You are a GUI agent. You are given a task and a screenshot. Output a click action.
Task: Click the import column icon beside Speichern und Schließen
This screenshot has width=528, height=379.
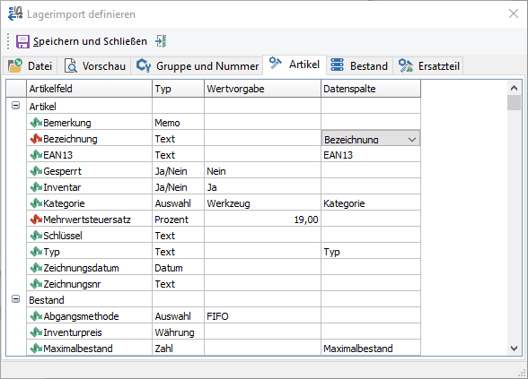click(161, 41)
